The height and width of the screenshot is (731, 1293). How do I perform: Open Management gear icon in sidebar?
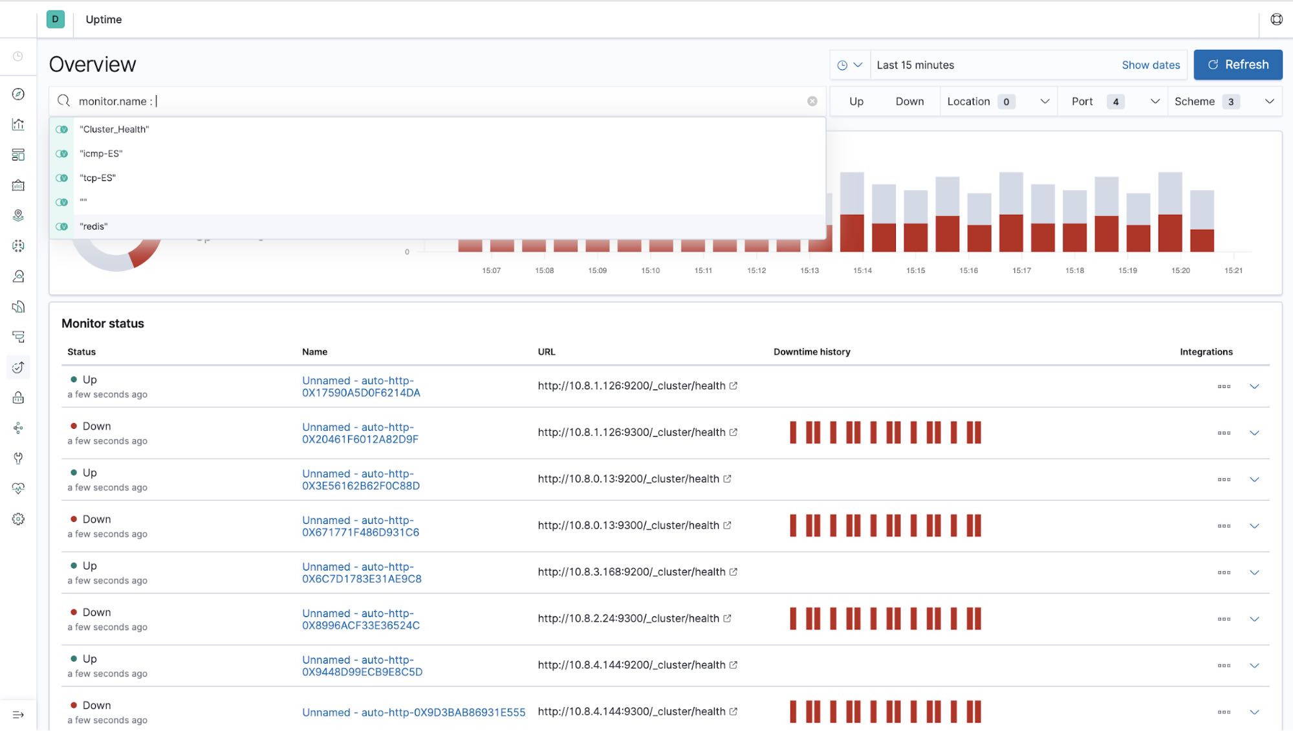[18, 519]
